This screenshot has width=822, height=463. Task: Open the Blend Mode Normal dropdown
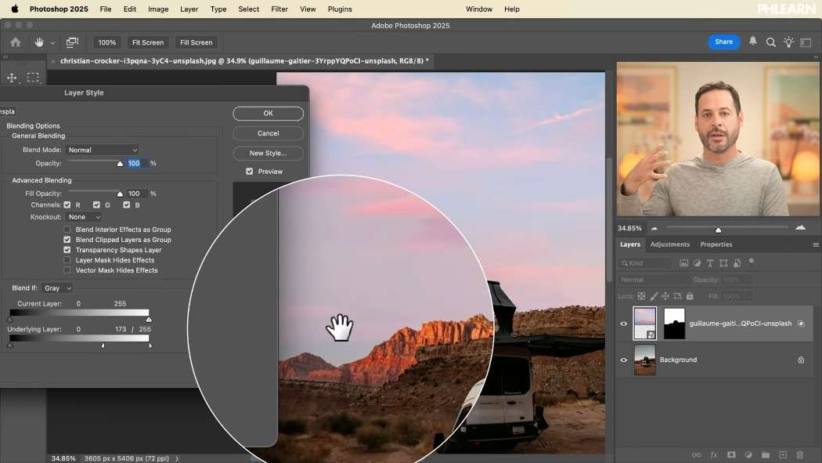pyautogui.click(x=103, y=150)
